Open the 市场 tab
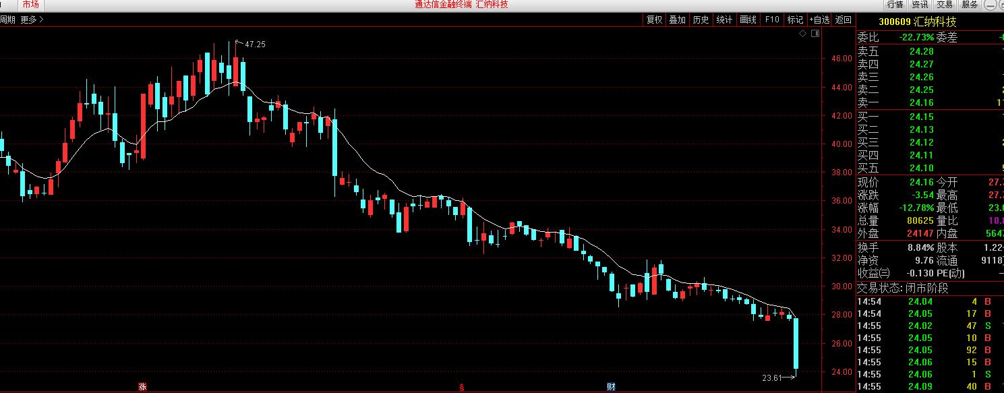 [30, 5]
